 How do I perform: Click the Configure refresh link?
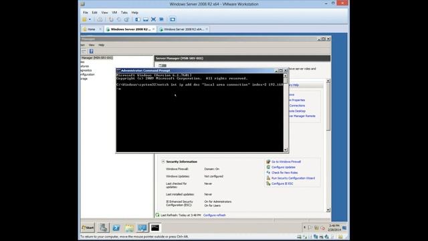(215, 216)
